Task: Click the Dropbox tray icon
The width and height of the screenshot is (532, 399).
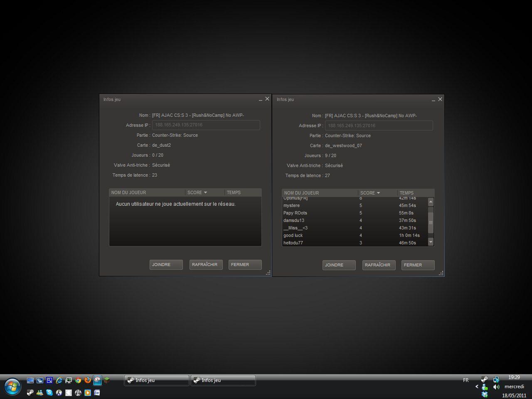Action: coord(484,394)
